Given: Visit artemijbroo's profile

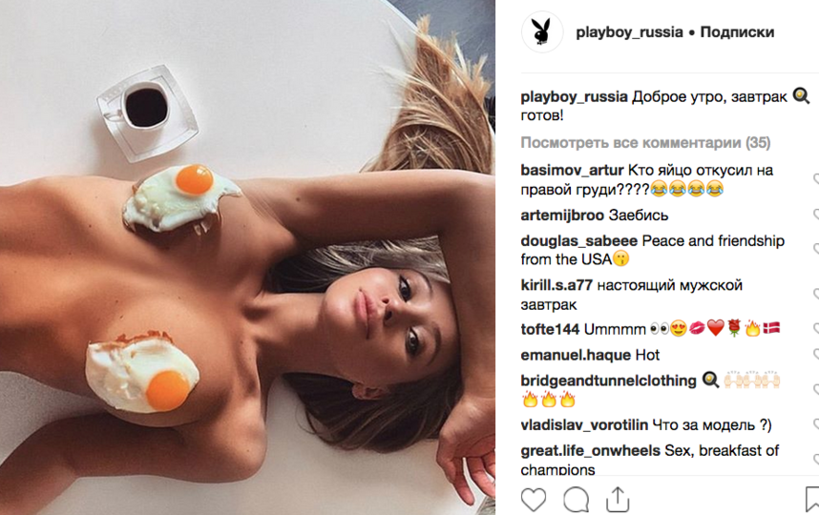Looking at the screenshot, I should pyautogui.click(x=562, y=215).
